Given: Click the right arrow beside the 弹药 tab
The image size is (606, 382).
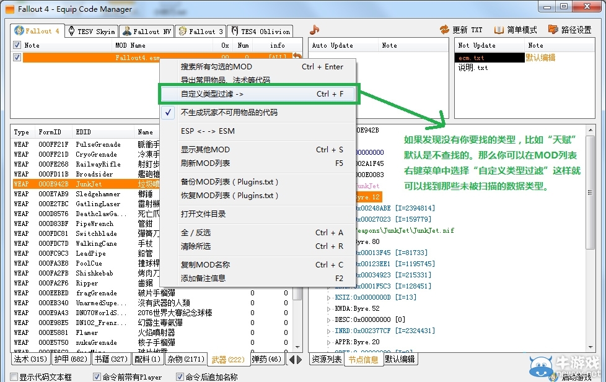Looking at the screenshot, I should click(298, 359).
